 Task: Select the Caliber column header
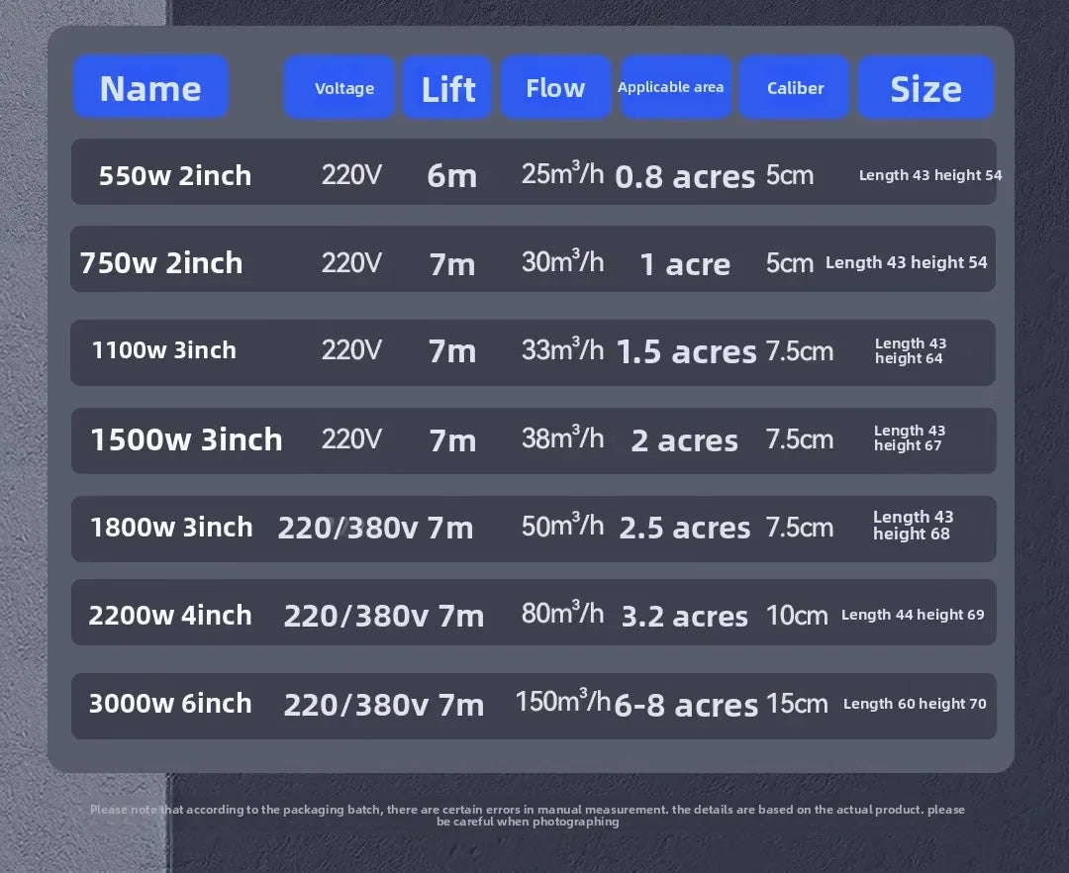click(x=794, y=87)
